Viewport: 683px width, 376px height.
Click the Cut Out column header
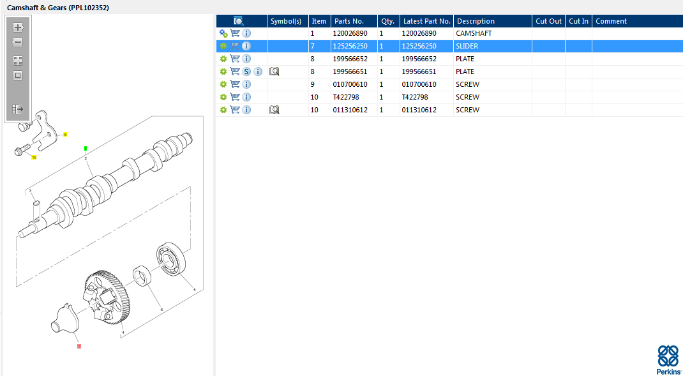point(549,21)
